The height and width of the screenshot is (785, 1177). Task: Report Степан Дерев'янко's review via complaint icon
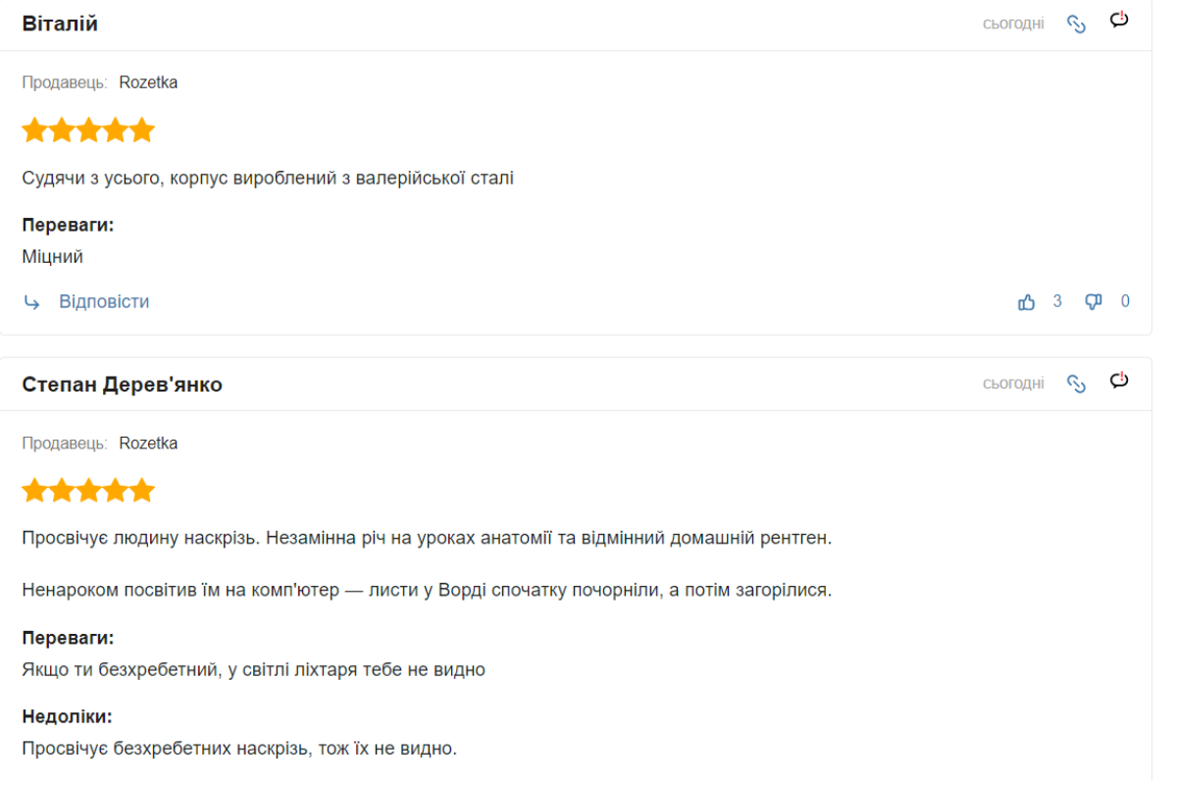coord(1119,380)
